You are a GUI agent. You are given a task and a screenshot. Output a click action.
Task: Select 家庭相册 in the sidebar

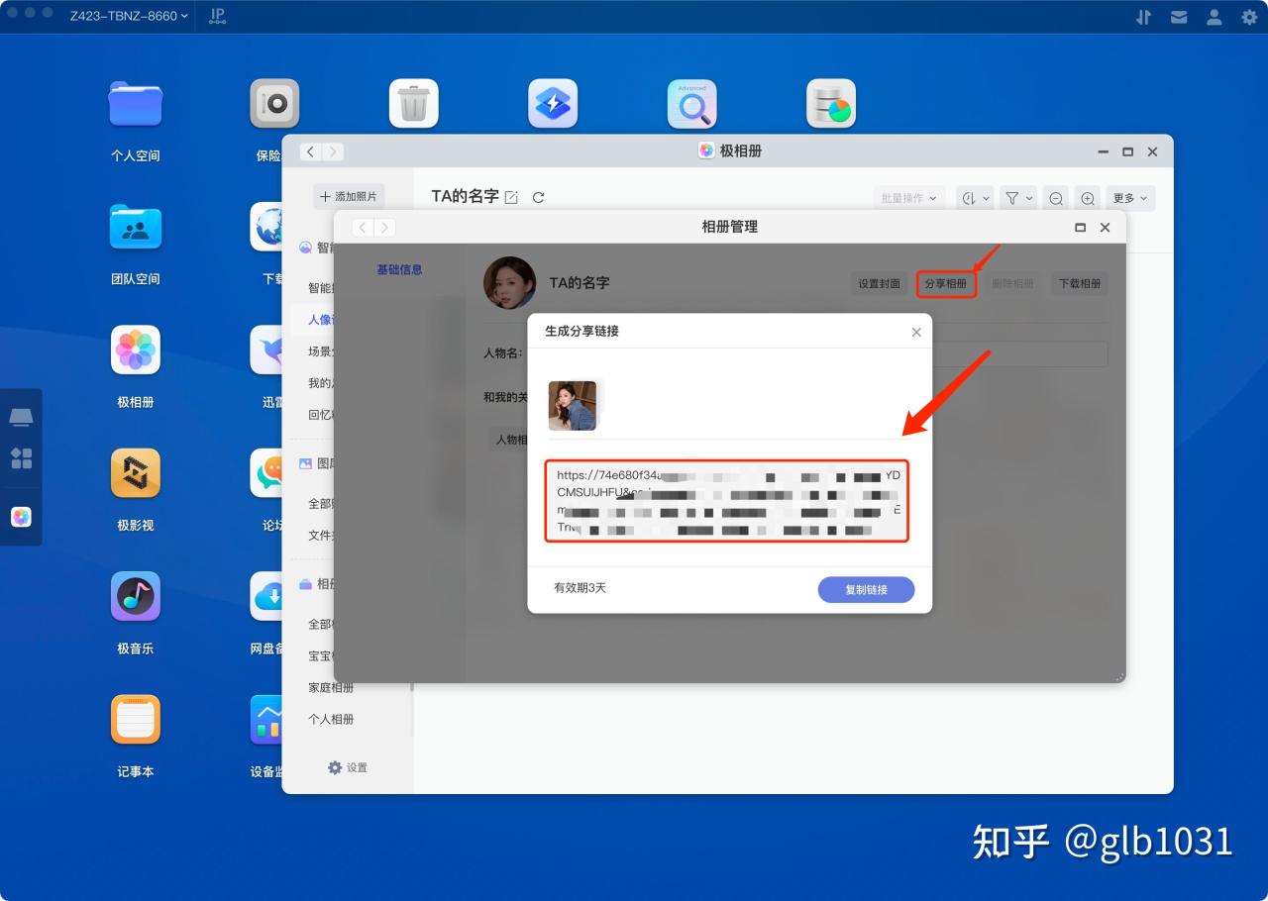coord(330,687)
